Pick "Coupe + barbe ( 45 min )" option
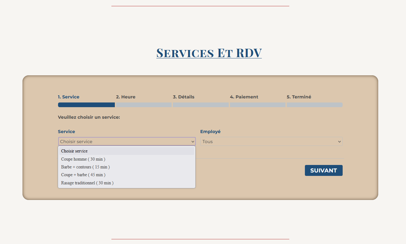 tap(83, 175)
